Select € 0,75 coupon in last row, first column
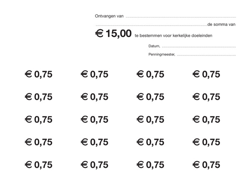 [x=39, y=165]
